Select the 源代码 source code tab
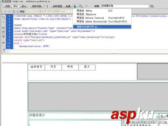This screenshot has height=126, width=168. click(6, 1)
